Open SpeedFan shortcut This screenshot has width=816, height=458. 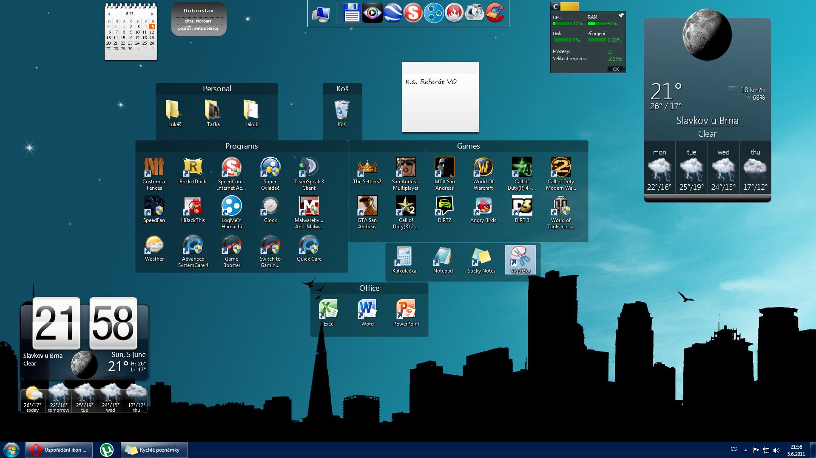click(x=154, y=210)
